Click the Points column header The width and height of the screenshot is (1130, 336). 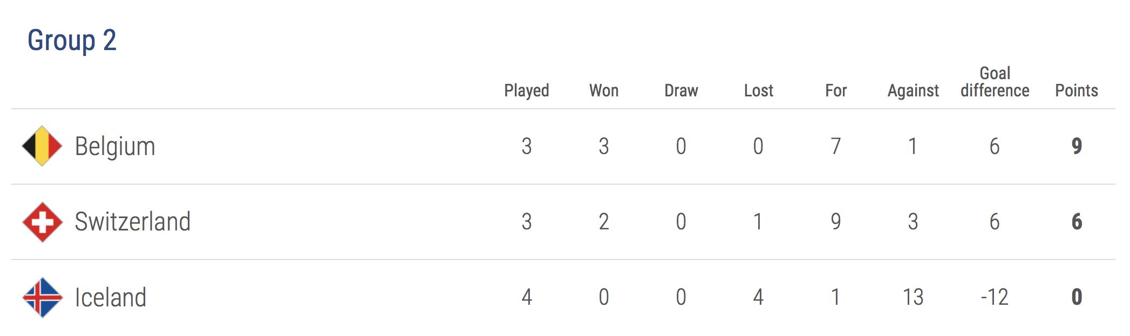click(1076, 90)
